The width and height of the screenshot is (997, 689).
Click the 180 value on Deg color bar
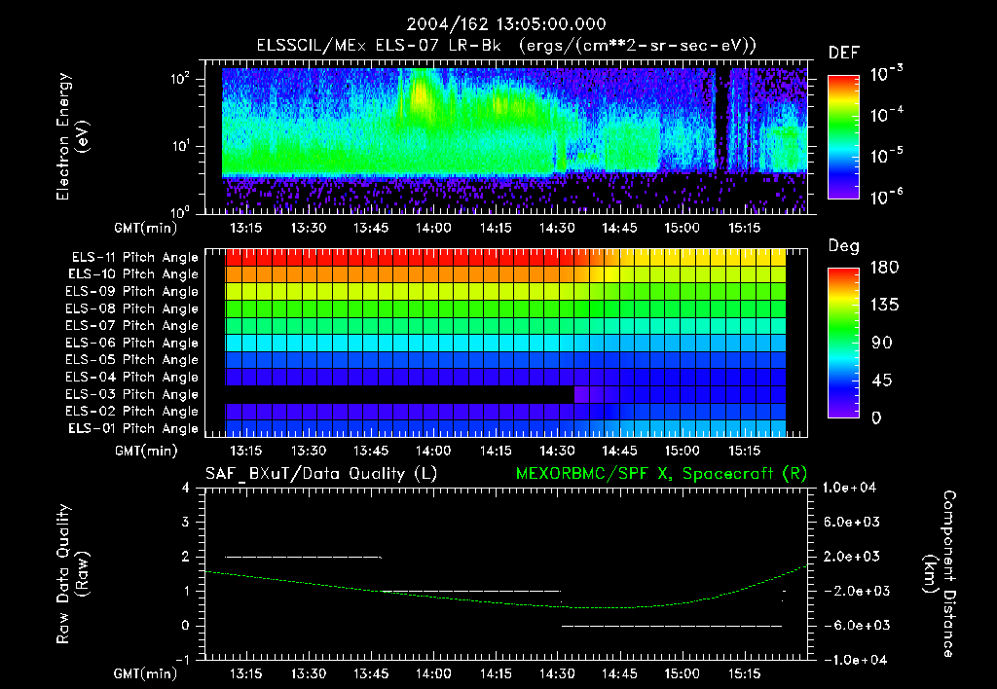885,268
